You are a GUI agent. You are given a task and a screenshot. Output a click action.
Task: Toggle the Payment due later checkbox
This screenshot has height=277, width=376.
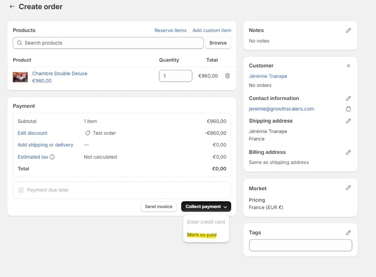(x=21, y=190)
